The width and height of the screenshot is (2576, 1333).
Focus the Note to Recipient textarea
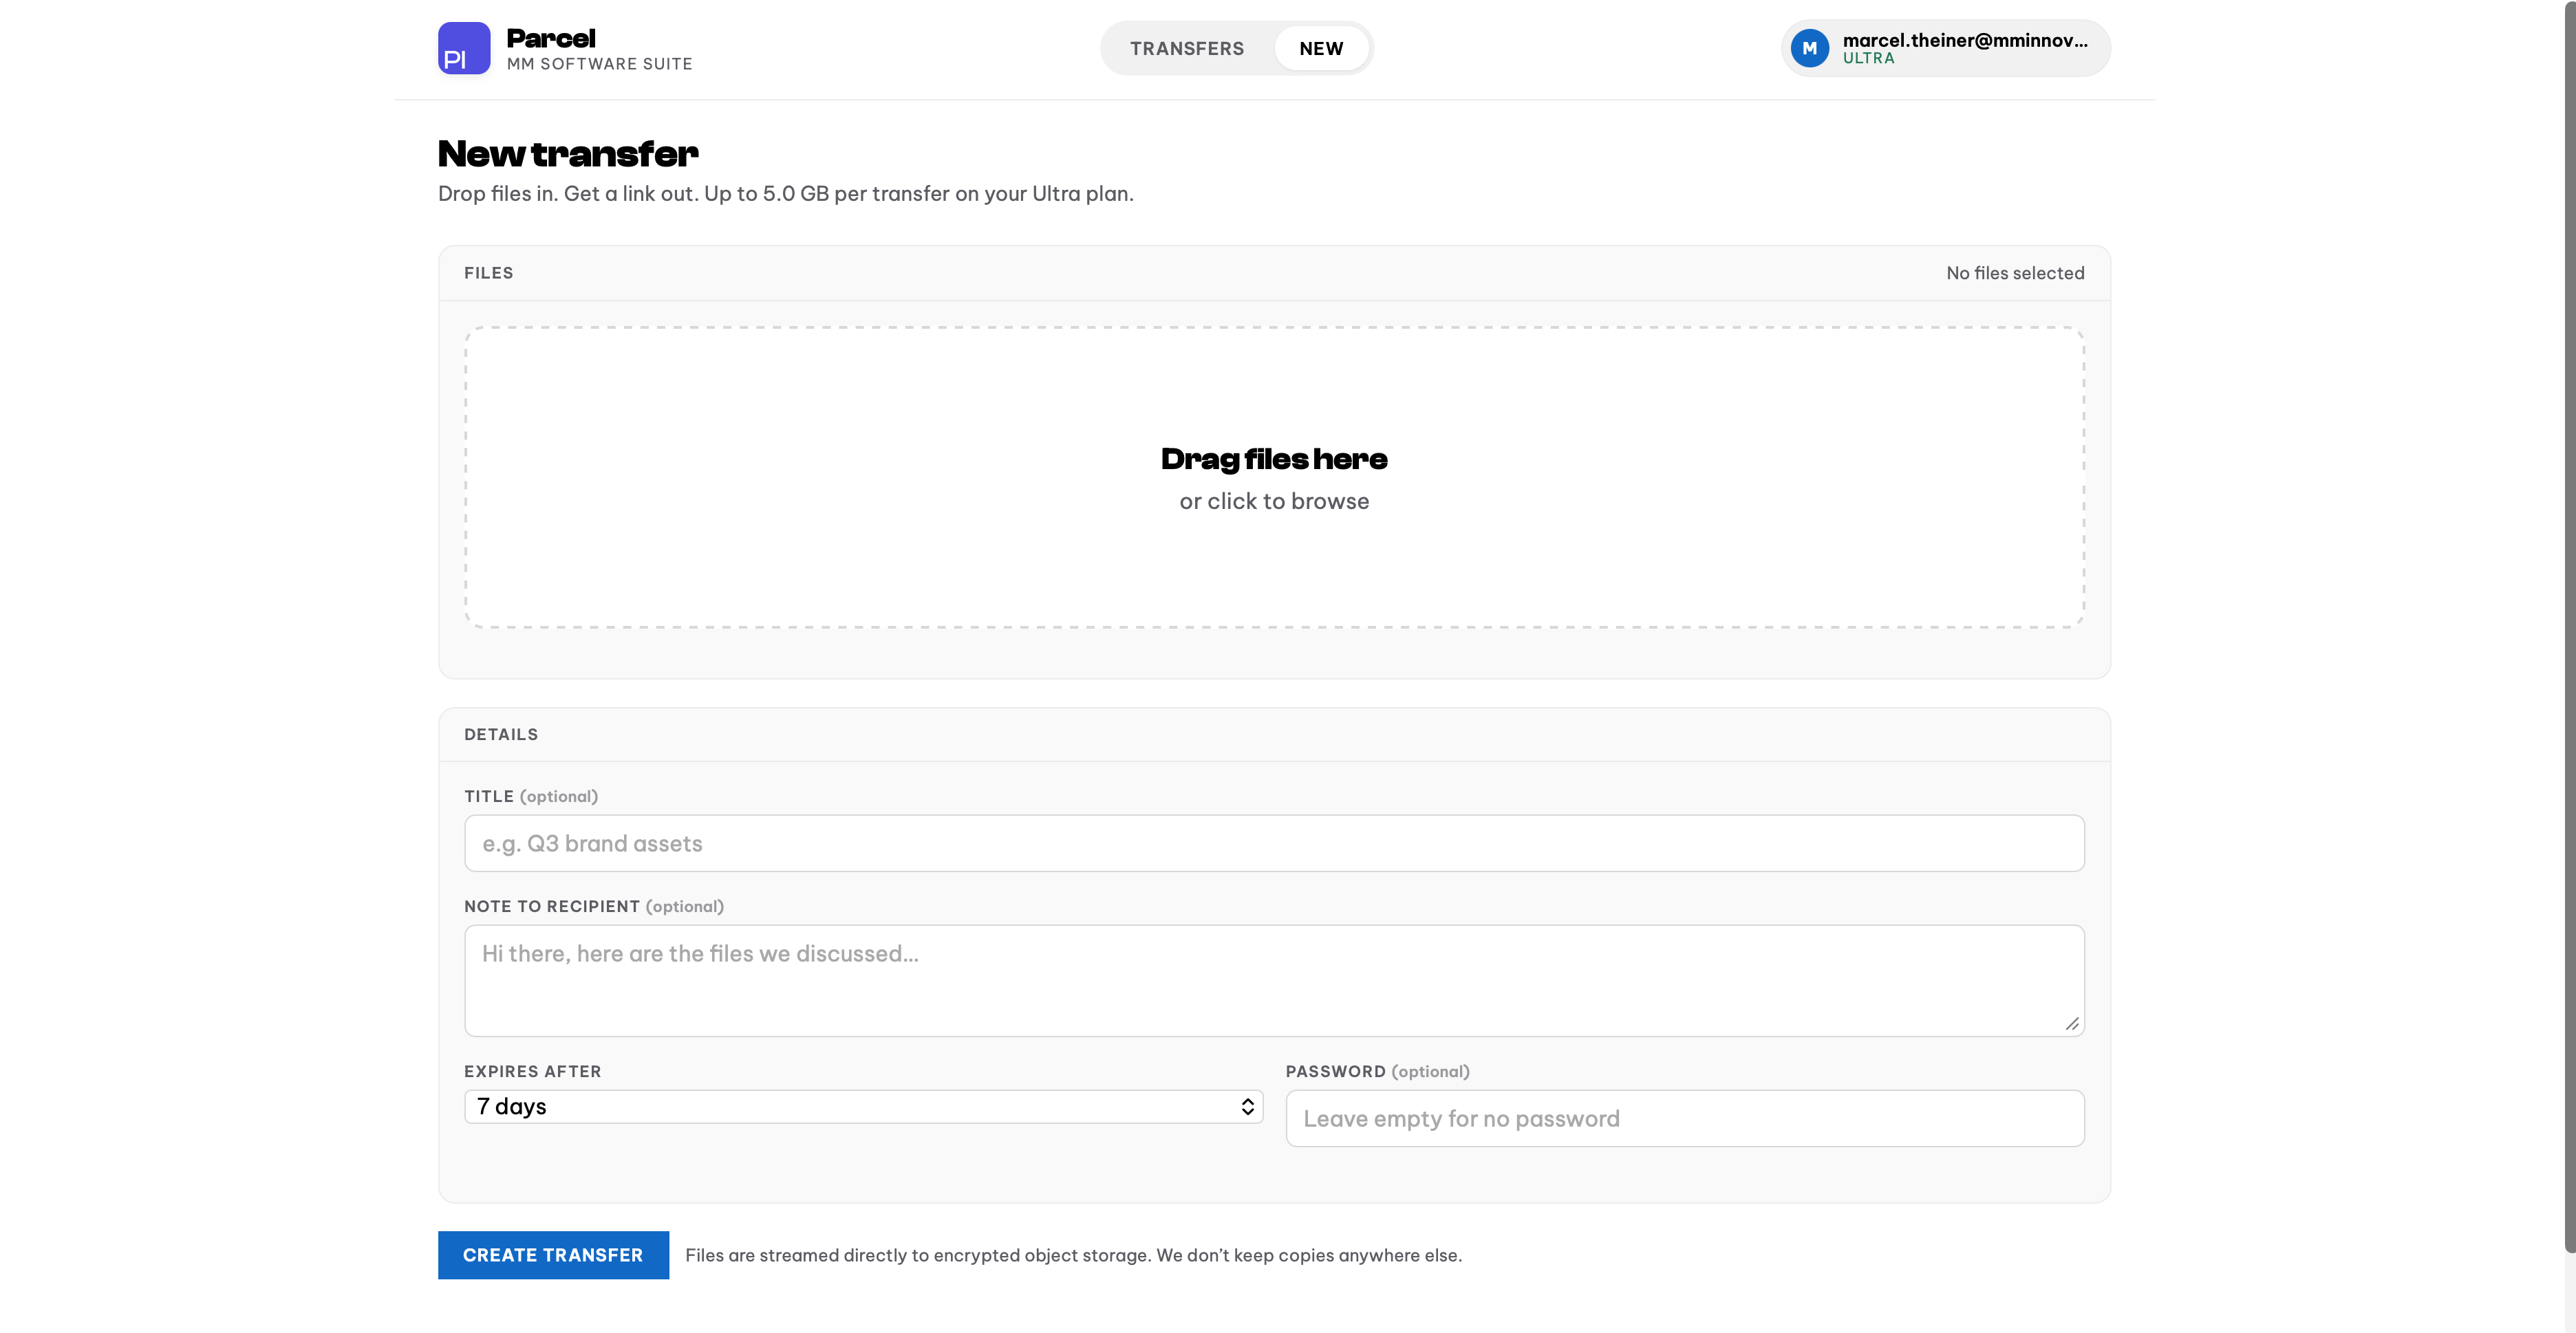1274,980
